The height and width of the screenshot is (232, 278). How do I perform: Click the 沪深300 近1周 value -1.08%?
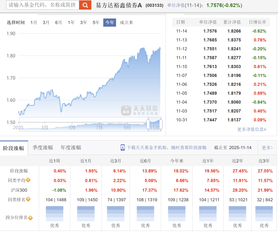[59, 190]
